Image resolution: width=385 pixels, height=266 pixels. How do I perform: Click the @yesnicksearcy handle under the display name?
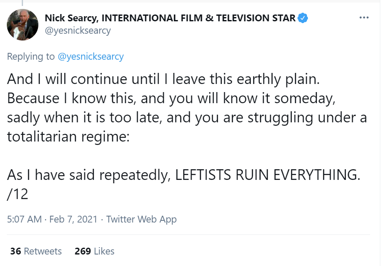point(78,31)
